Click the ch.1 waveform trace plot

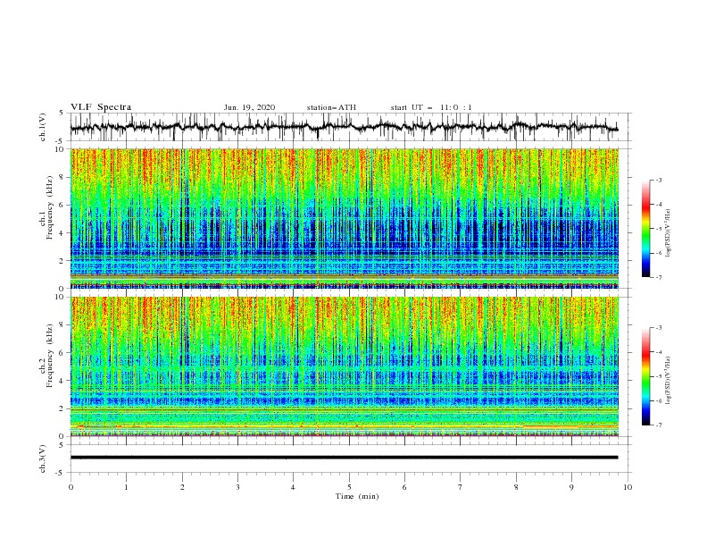coord(344,127)
